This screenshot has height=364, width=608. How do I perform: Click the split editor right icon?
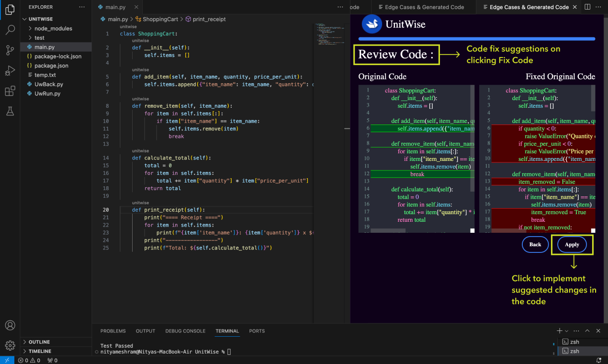point(587,7)
